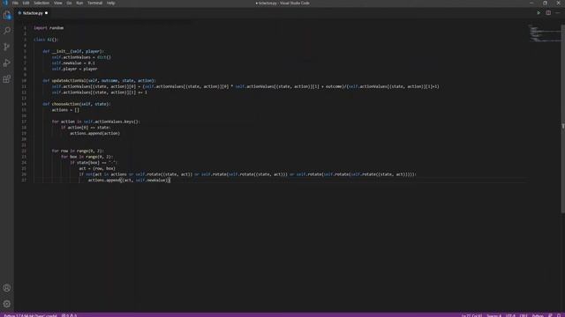Minimize the Visual Studio Code window
This screenshot has height=317, width=565.
(531, 3)
